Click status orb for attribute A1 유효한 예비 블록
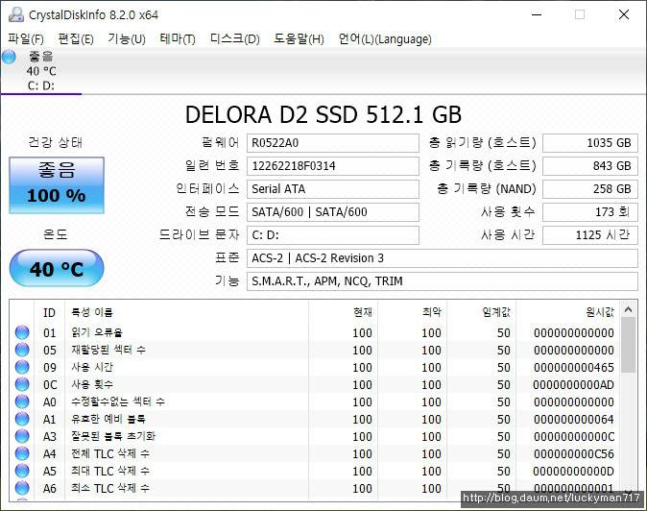 tap(22, 420)
